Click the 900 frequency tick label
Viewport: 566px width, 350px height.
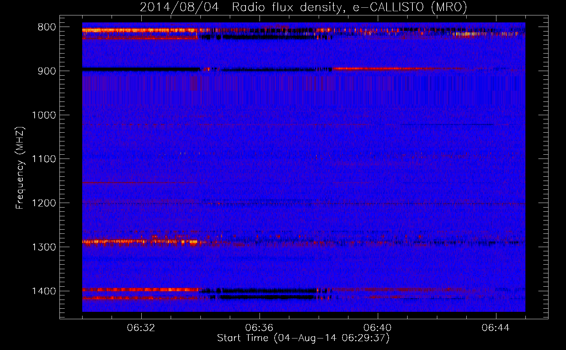pos(47,71)
